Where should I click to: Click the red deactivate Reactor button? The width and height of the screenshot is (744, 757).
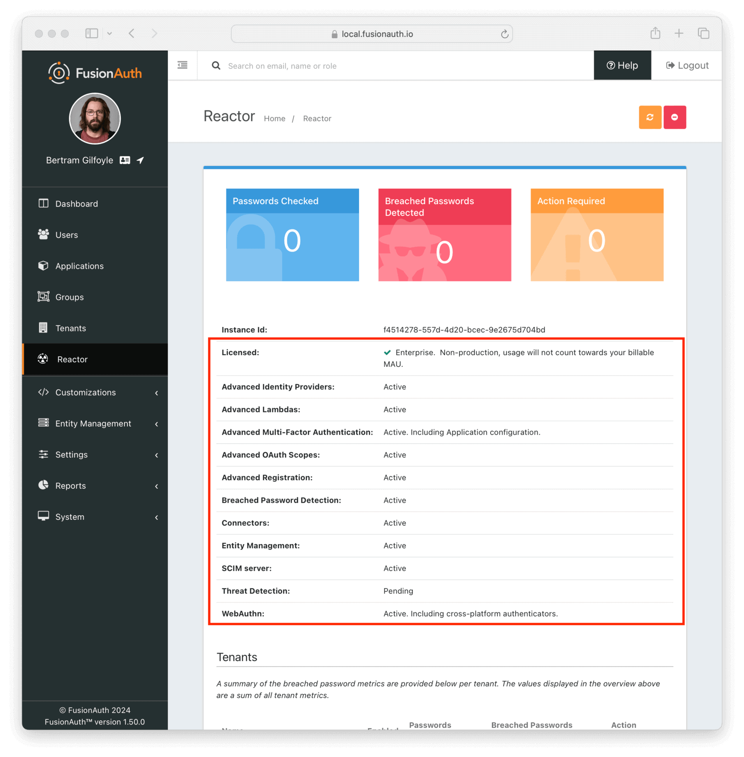[674, 117]
